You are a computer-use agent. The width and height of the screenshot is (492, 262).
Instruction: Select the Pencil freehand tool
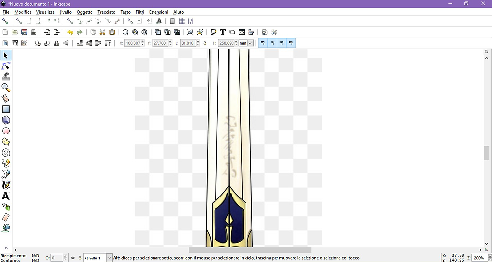coord(6,163)
